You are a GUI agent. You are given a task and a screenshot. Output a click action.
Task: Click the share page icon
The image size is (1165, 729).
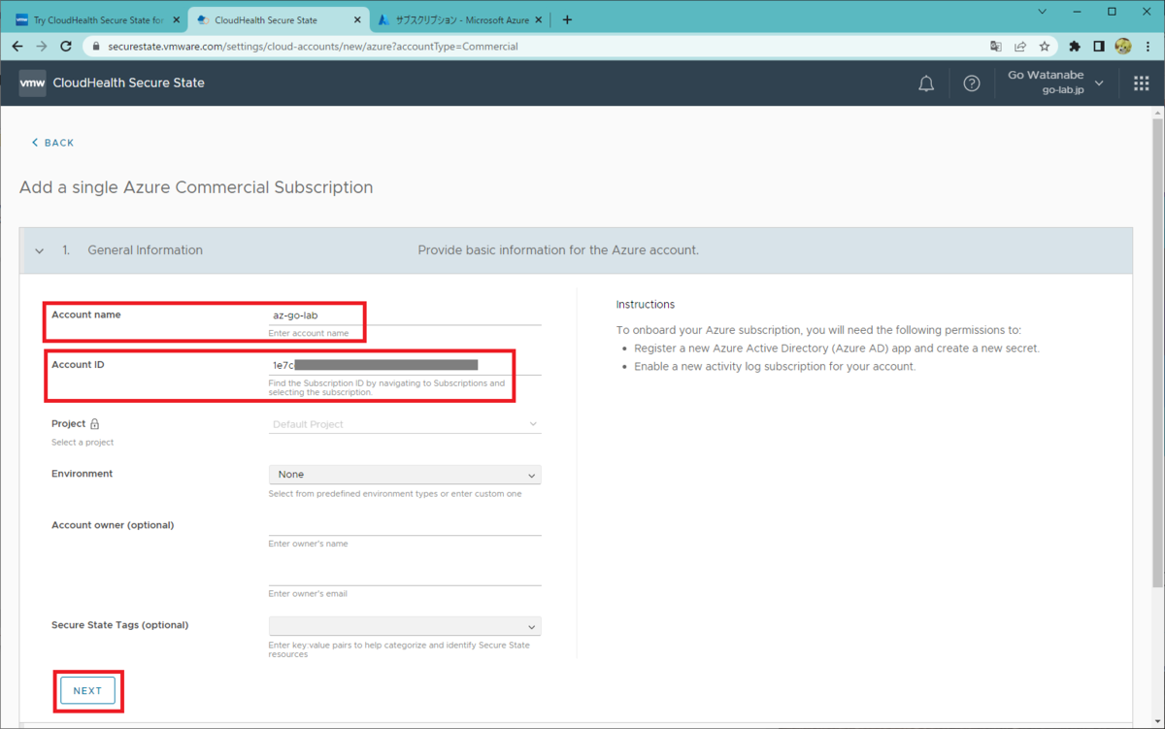click(x=1020, y=46)
